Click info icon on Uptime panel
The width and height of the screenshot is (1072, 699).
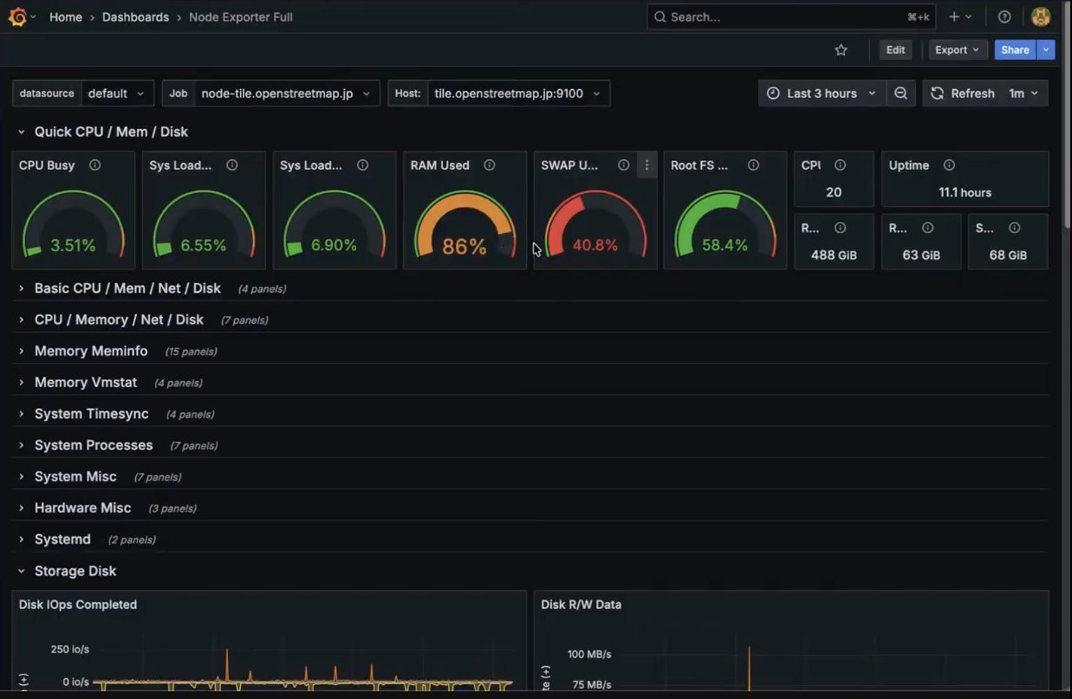point(949,165)
